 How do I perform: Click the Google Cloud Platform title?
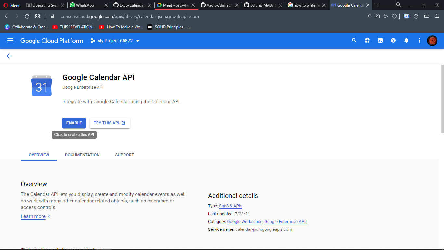coord(52,41)
